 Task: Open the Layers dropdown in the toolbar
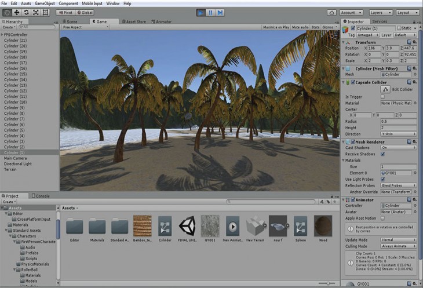pos(380,12)
